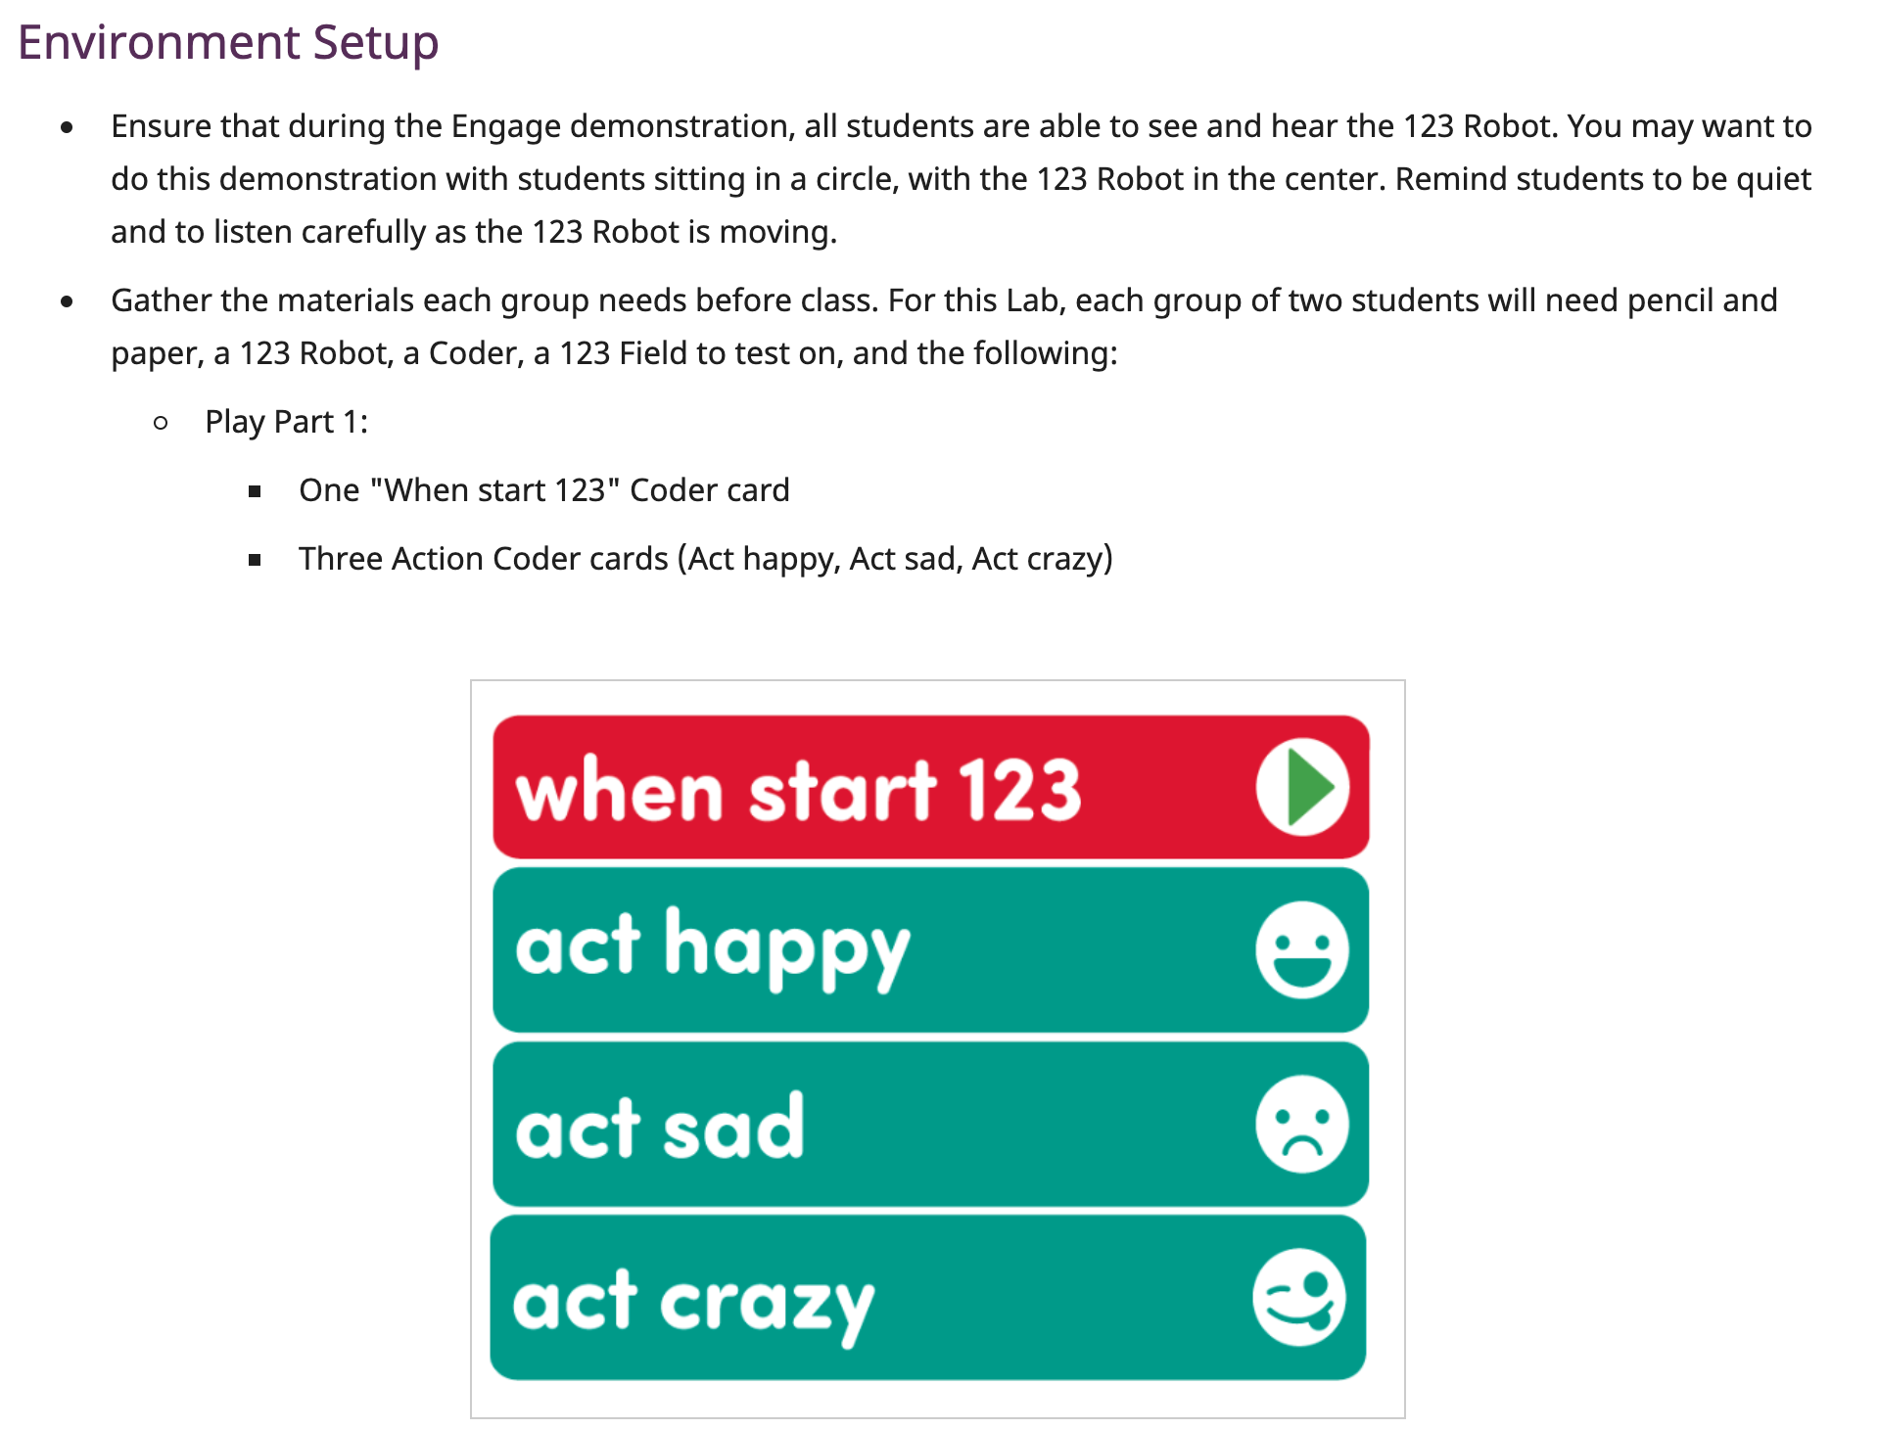Click square bullet beside 'One "When start 123"'
This screenshot has height=1429, width=1878.
pyautogui.click(x=255, y=491)
